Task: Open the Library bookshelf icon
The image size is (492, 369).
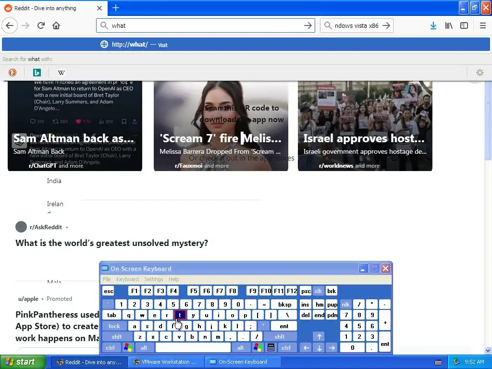Action: pos(449,25)
